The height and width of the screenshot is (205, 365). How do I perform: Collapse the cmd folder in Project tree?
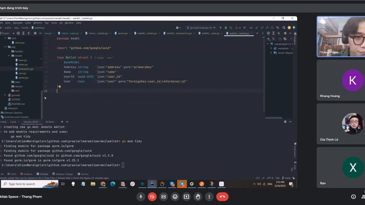(5, 38)
